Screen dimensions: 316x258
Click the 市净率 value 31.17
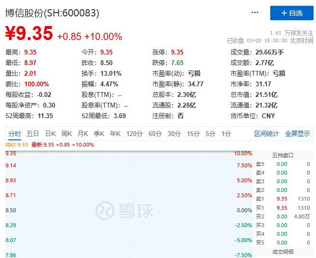(263, 84)
